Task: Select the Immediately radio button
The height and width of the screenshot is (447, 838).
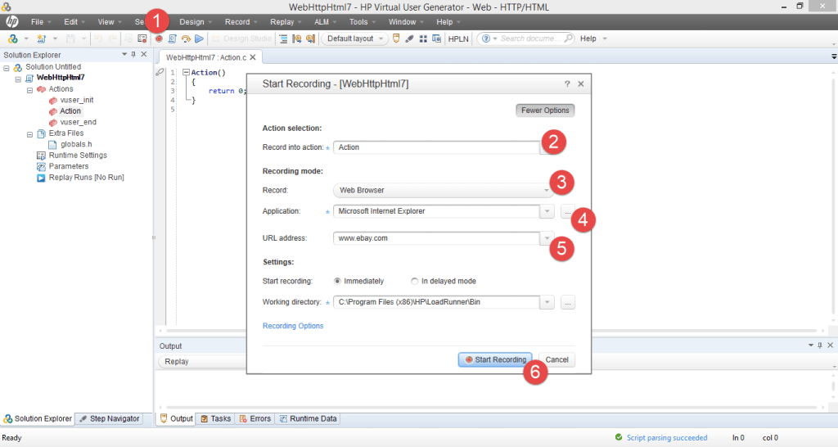Action: point(337,282)
